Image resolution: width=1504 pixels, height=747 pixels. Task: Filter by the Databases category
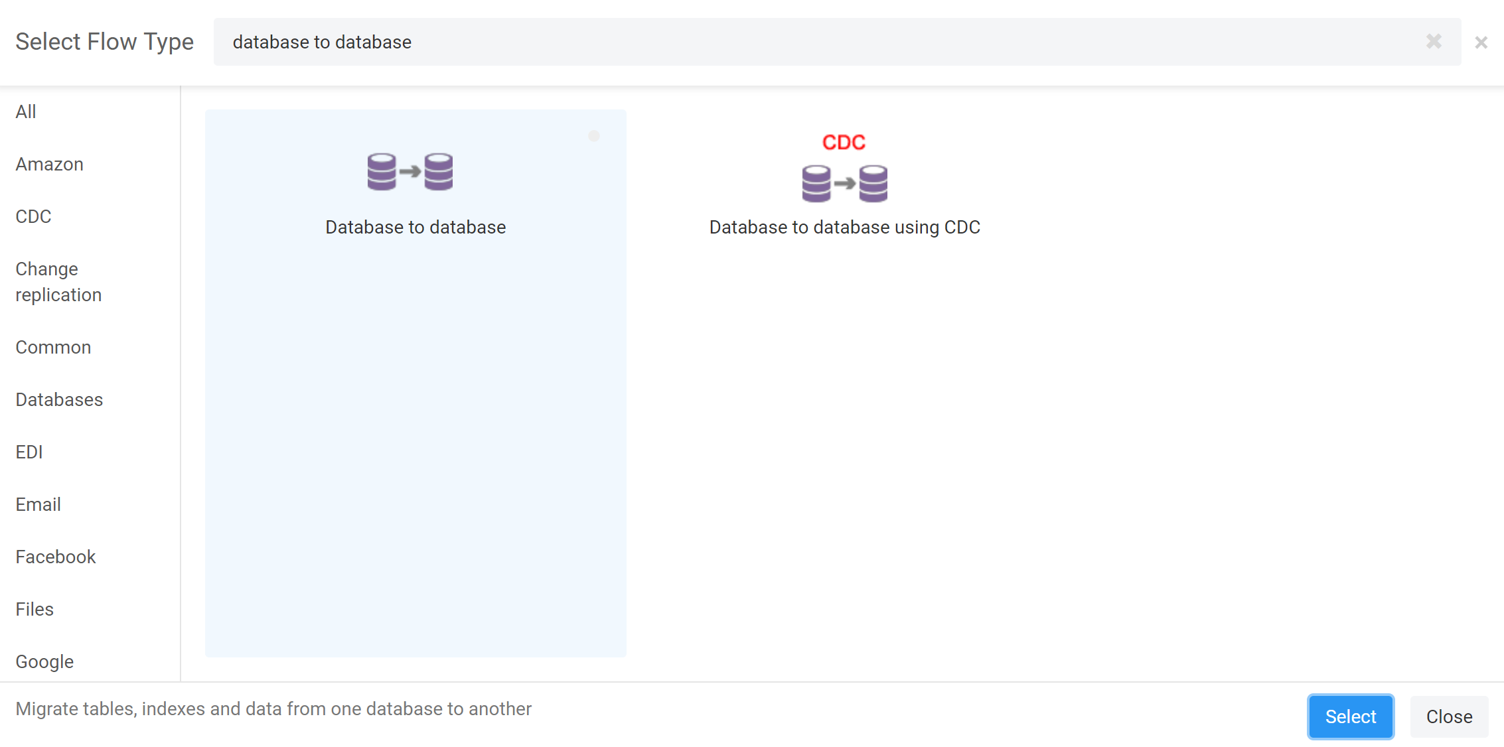point(59,399)
